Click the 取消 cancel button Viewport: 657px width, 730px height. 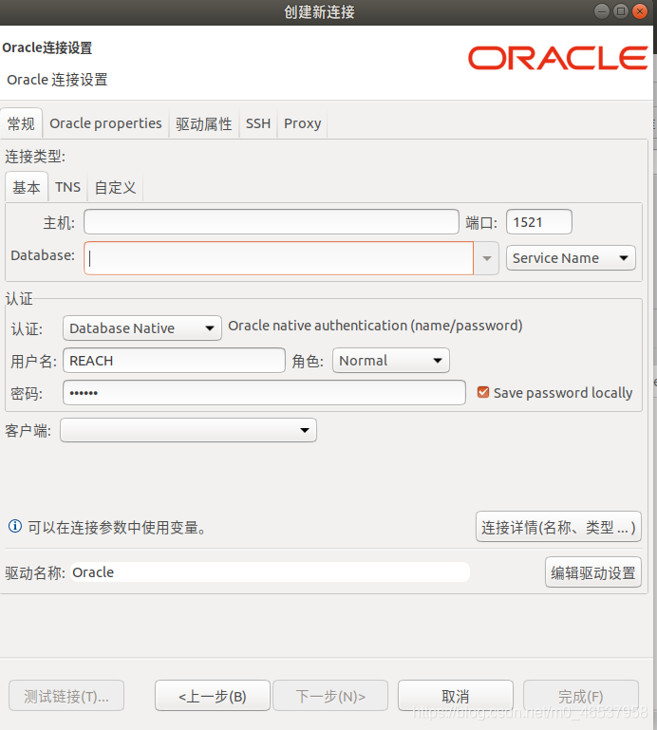(456, 696)
